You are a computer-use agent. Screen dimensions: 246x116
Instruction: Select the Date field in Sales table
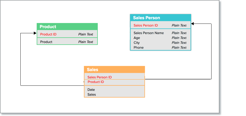pyautogui.click(x=91, y=90)
